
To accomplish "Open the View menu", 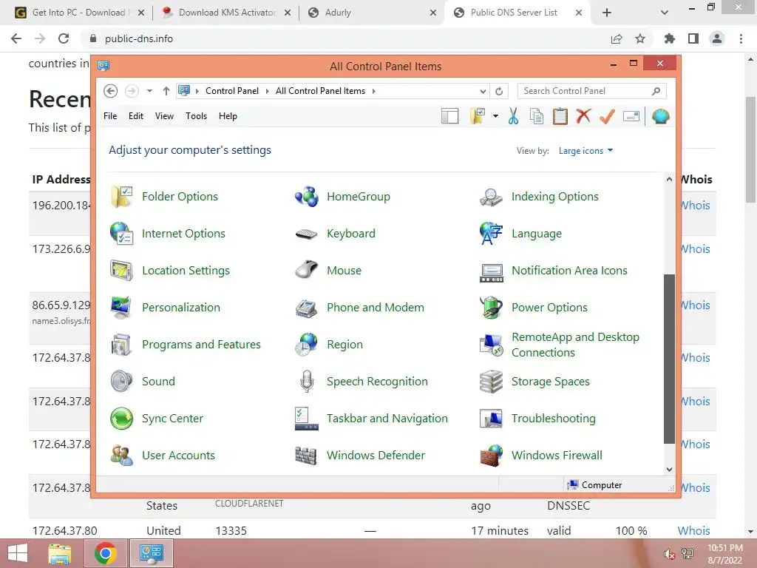I will click(x=164, y=116).
